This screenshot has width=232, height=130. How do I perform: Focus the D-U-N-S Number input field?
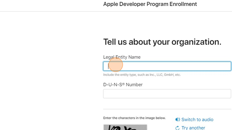[x=167, y=94]
